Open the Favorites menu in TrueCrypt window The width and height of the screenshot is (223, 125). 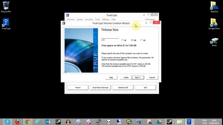pyautogui.click(x=89, y=19)
